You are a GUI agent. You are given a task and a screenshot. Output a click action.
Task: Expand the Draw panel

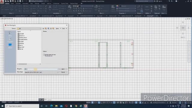coord(11,13)
